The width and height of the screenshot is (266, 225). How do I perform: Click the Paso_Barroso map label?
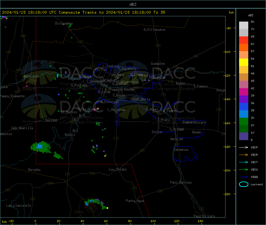[x=181, y=182]
